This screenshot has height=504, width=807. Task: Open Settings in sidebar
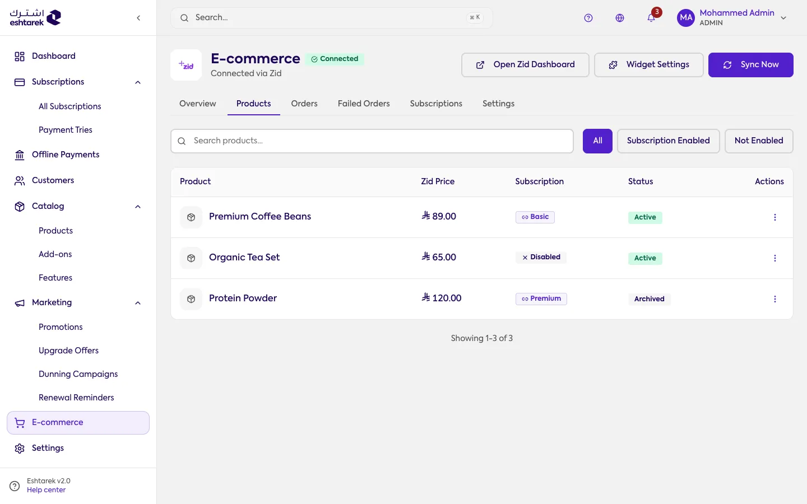pos(78,448)
